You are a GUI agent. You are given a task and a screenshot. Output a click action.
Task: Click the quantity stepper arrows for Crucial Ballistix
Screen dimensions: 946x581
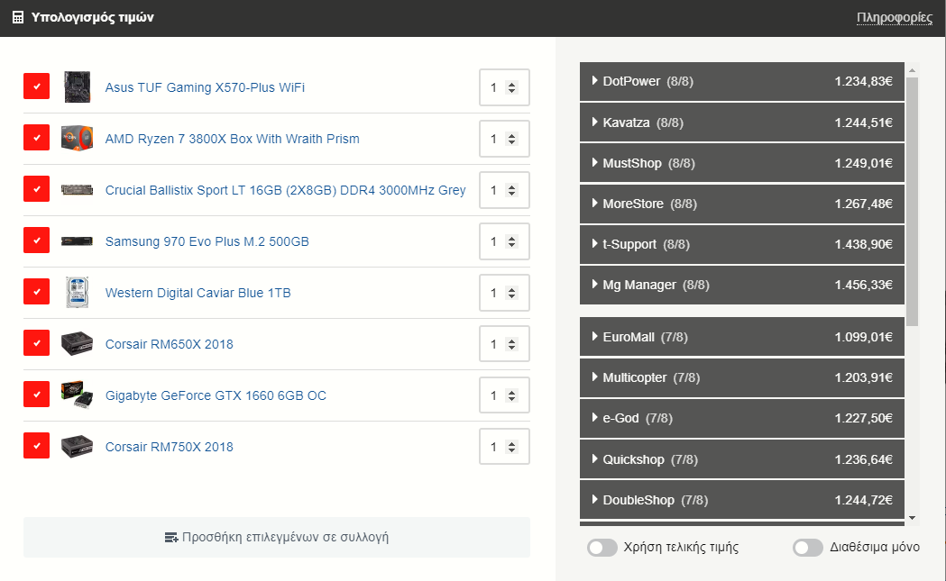point(511,190)
